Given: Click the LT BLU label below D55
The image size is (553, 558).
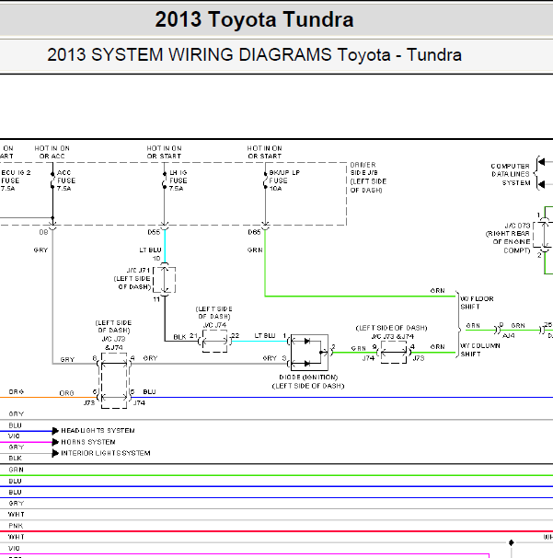Looking at the screenshot, I should [150, 250].
